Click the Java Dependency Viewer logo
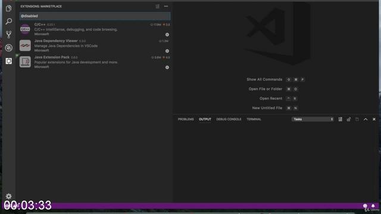Image resolution: width=381 pixels, height=214 pixels. [25, 45]
